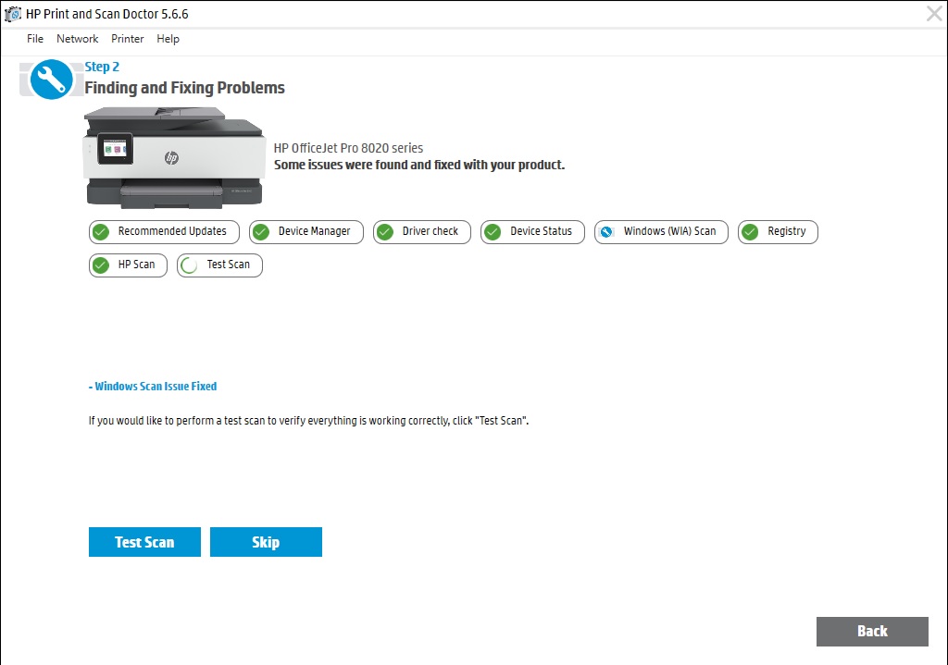Click the Windows (WIA) Scan status icon
Viewport: 948px width, 665px height.
click(605, 232)
